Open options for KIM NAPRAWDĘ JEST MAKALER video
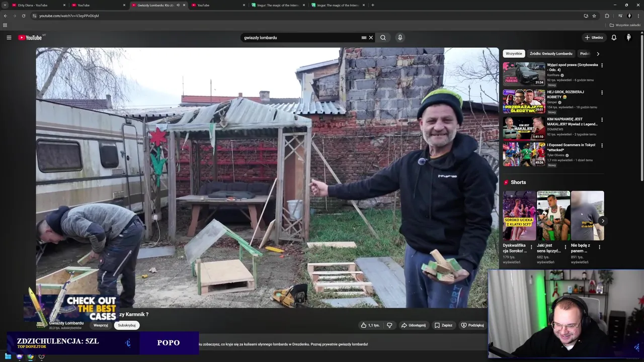Viewport: 644px width, 362px height. tap(602, 120)
